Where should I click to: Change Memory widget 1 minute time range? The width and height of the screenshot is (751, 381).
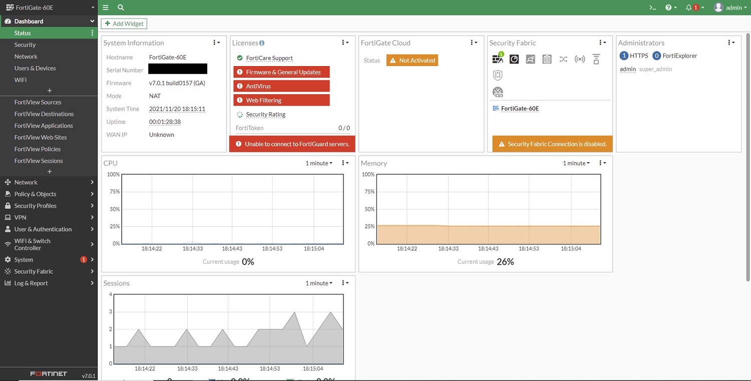click(576, 163)
